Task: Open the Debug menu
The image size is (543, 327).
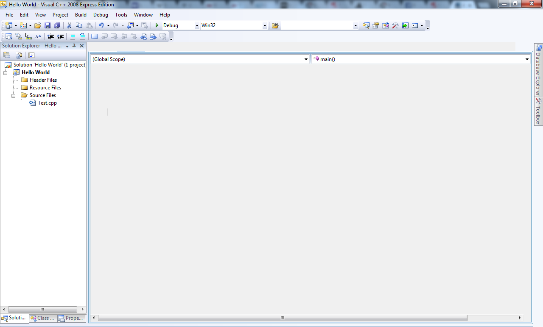Action: coord(101,14)
